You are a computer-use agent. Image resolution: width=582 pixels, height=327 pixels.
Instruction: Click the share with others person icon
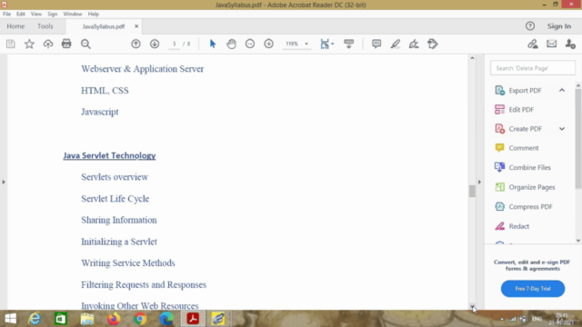coord(570,44)
